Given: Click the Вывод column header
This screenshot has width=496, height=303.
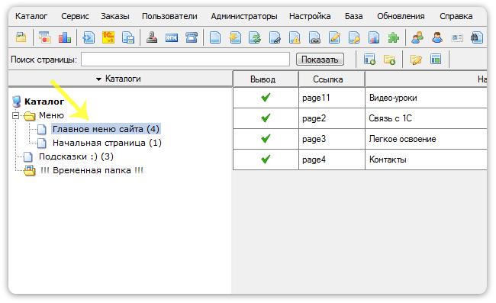Looking at the screenshot, I should coord(266,79).
